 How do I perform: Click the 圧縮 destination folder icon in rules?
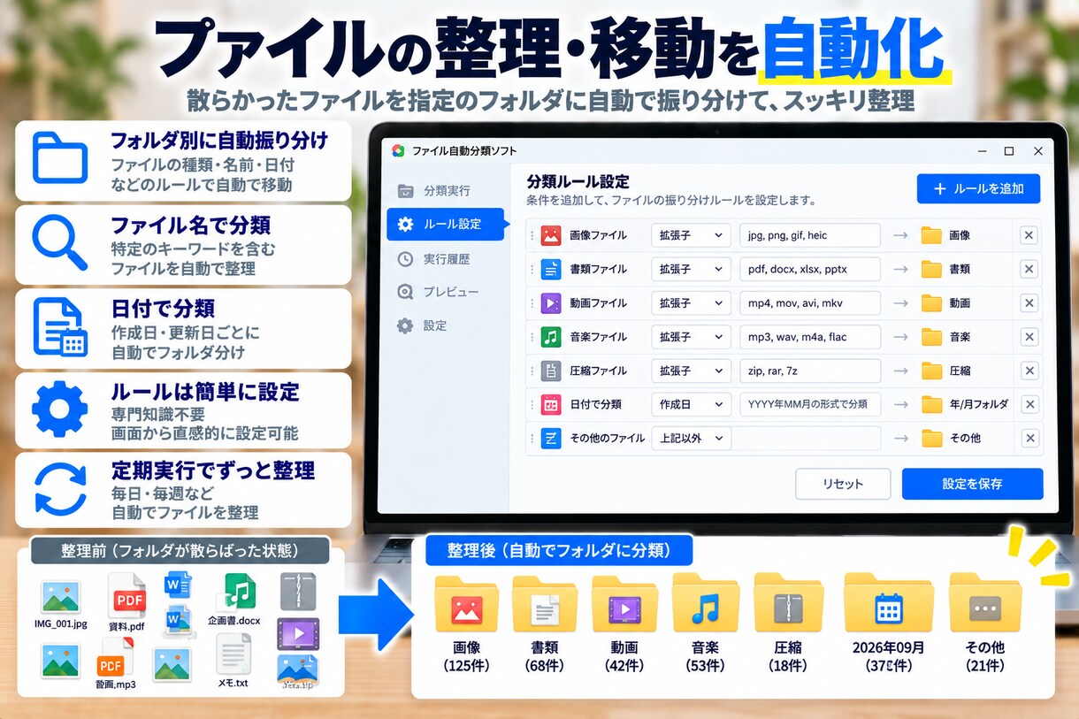(931, 371)
